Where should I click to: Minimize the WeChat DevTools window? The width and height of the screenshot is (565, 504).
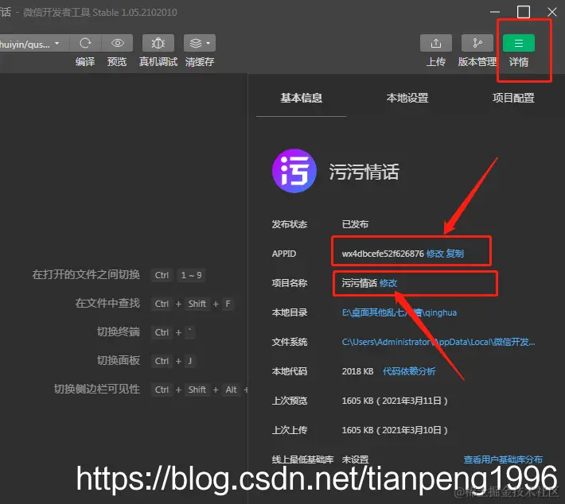click(495, 12)
